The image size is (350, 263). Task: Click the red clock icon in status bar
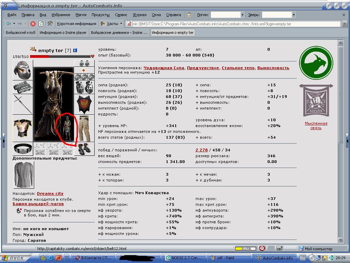pos(262,248)
